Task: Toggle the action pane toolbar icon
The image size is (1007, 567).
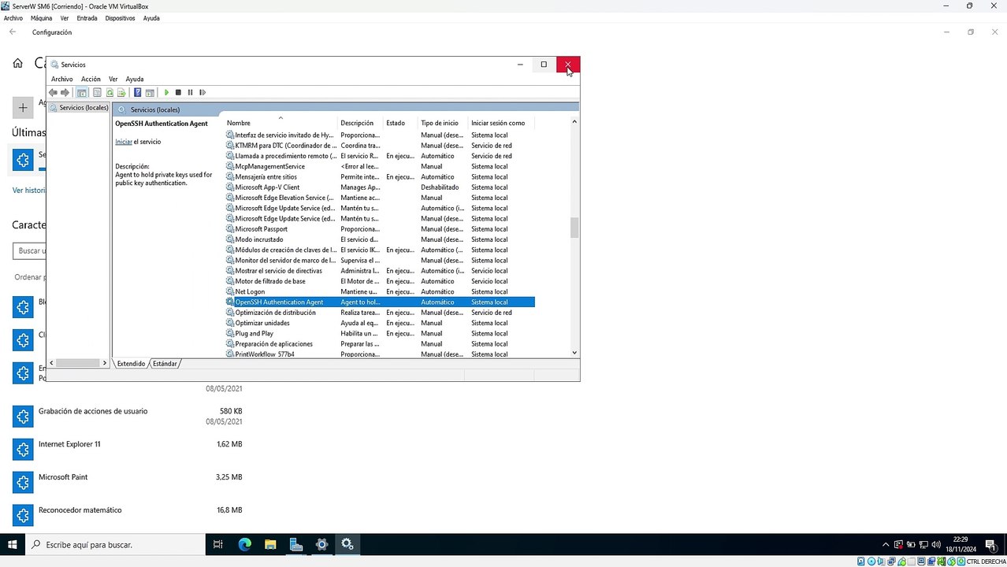Action: [x=150, y=92]
